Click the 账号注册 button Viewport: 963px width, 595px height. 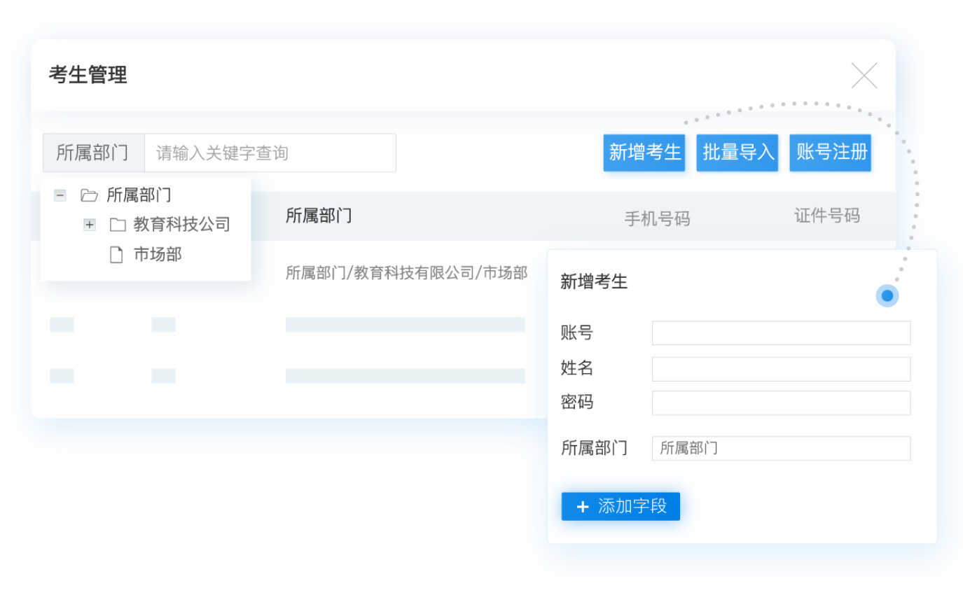tap(830, 152)
